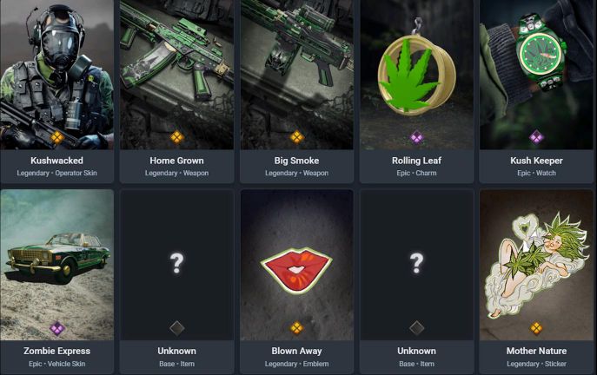This screenshot has width=597, height=375.
Task: Select the Zombie Express vehicle skin image
Action: pos(56,265)
